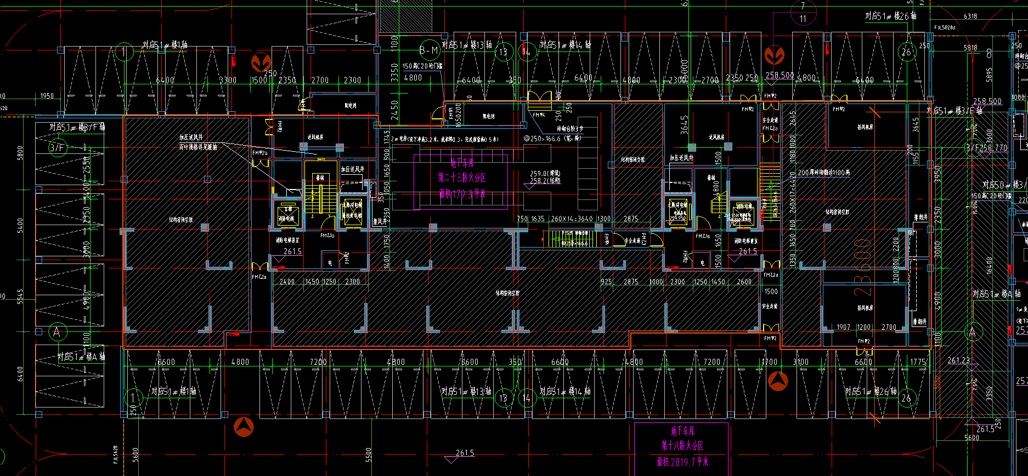Click the 3/F258.770 elevation label on right

(986, 148)
